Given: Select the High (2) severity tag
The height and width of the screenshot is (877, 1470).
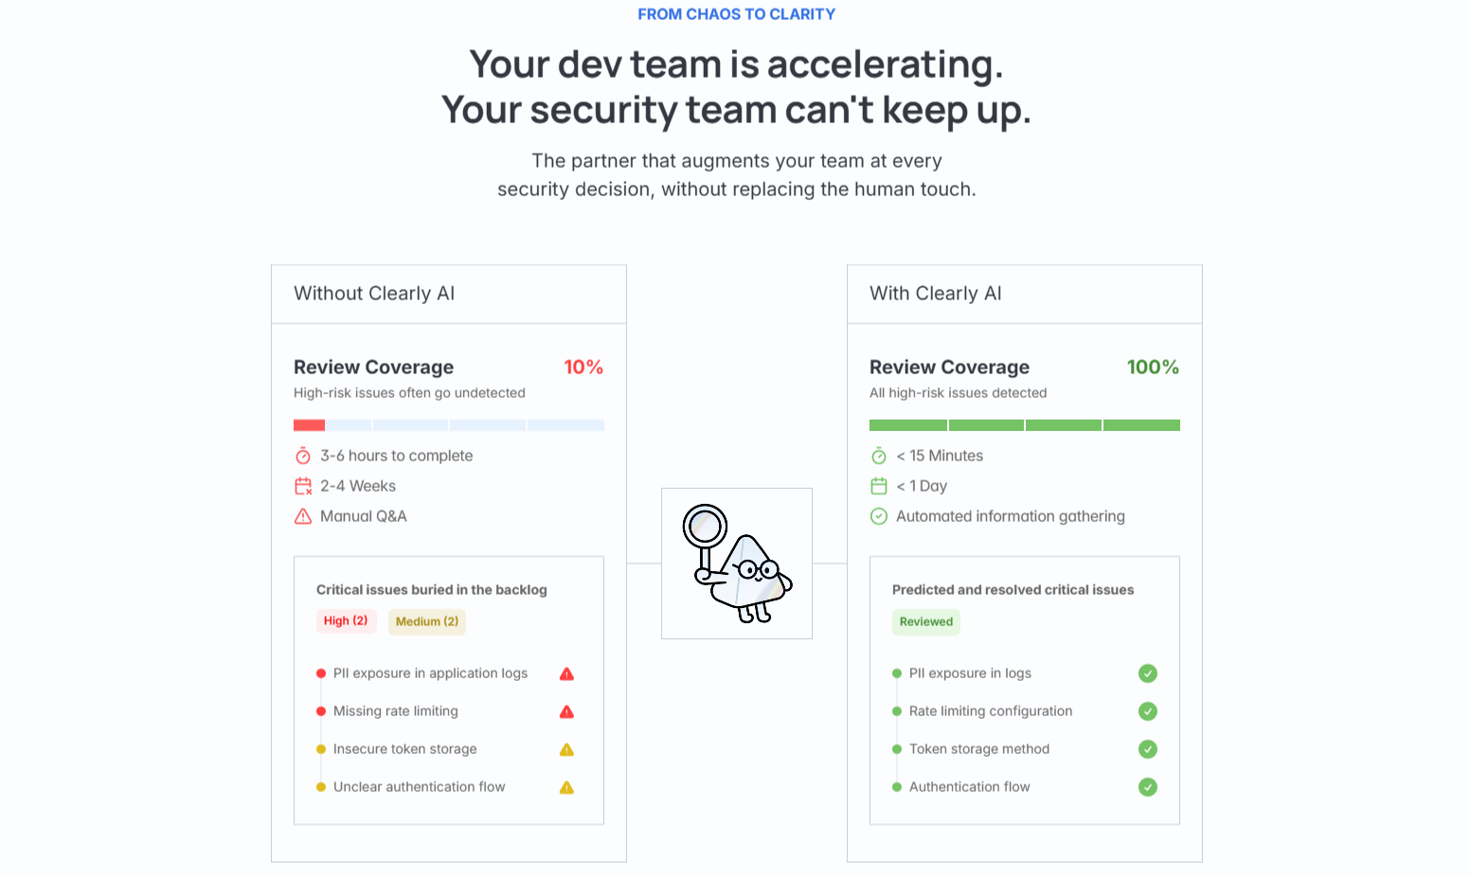Looking at the screenshot, I should (x=346, y=621).
